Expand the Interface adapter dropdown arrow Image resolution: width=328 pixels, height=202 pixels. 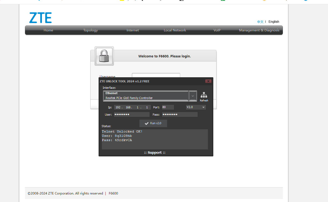coord(193,96)
